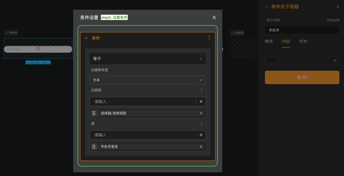The image size is (344, 176).
Task: Switch to the 内容 tab
Action: pos(286,41)
